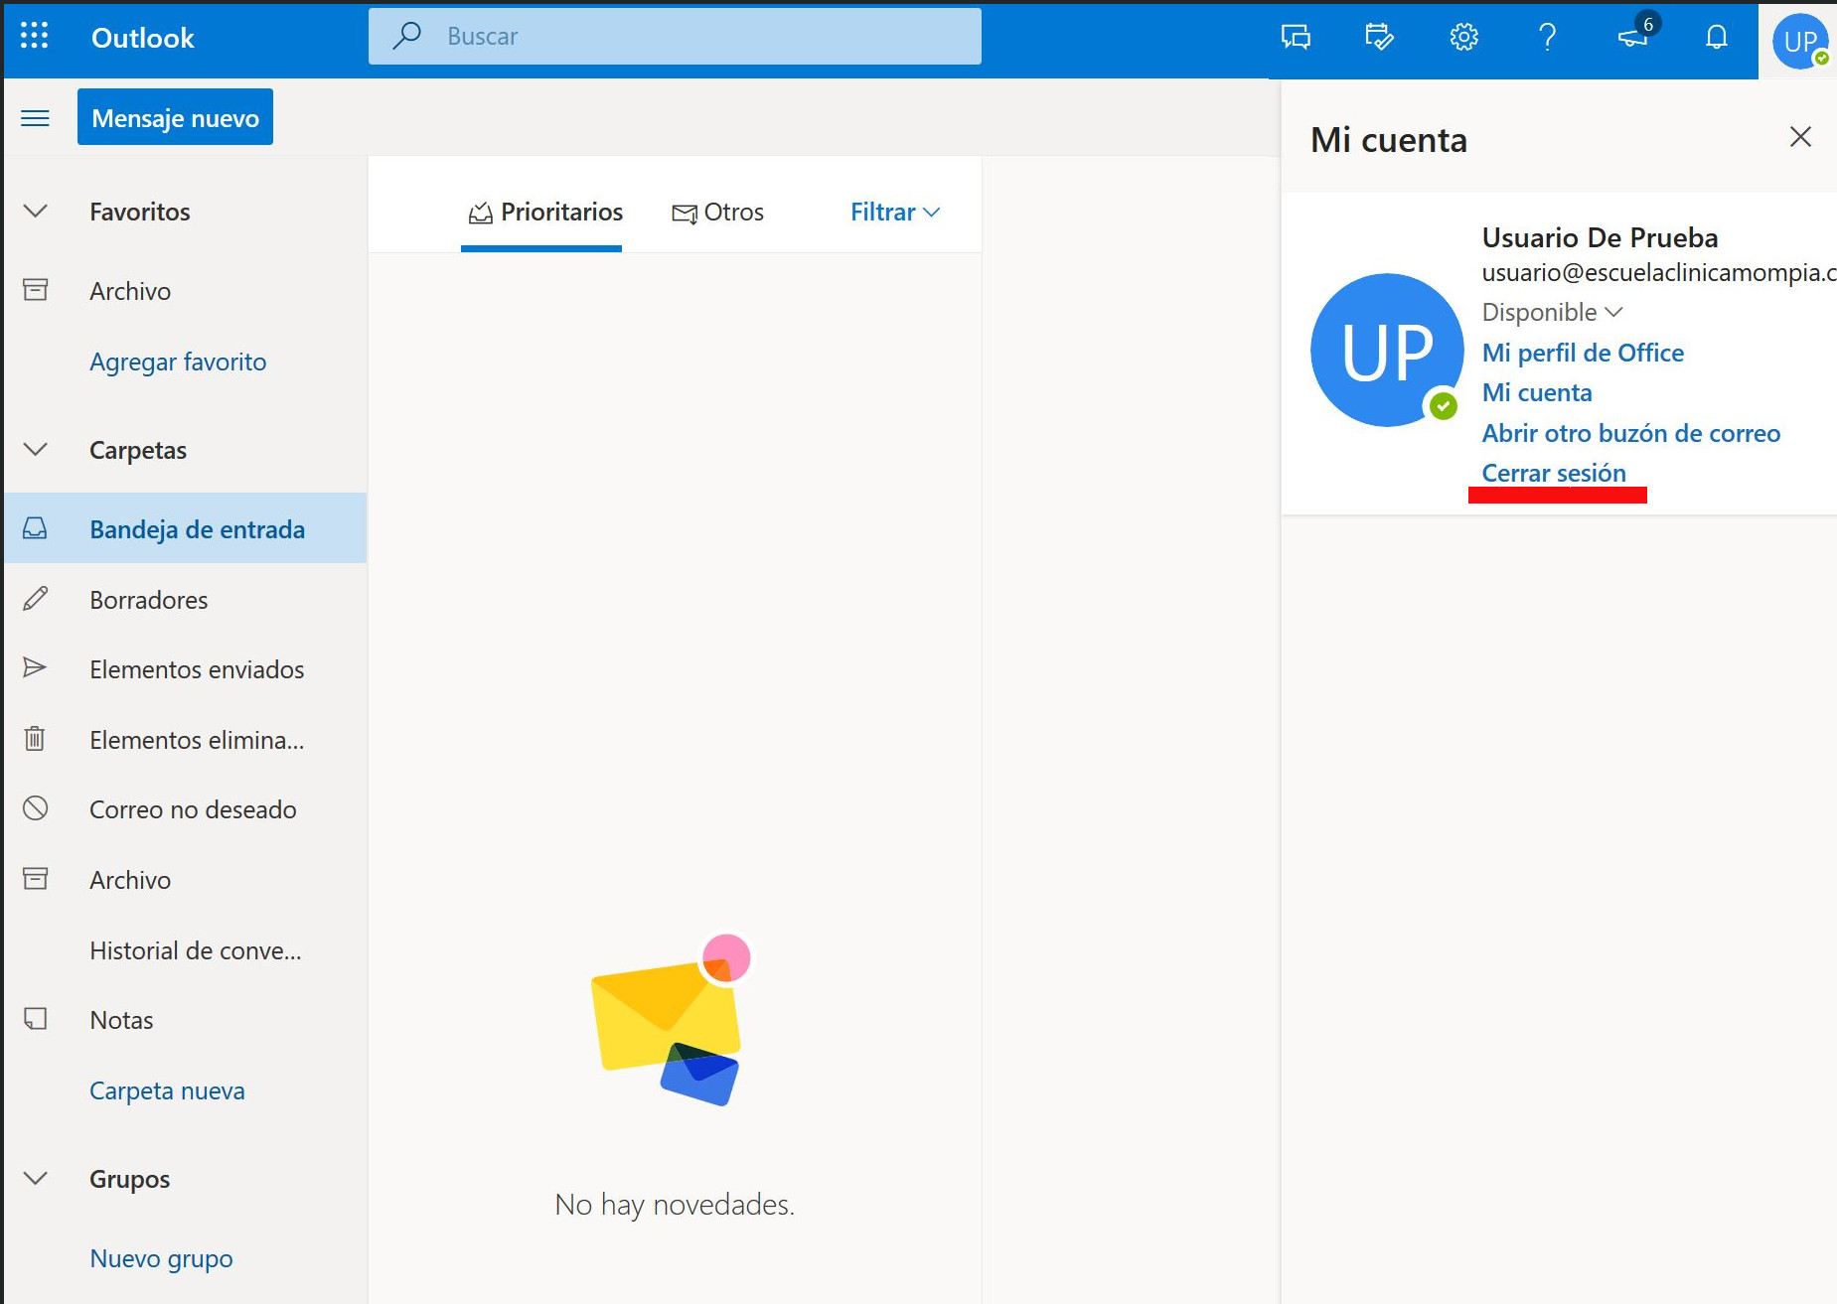Collapse the Carpetas section
Image resolution: width=1837 pixels, height=1304 pixels.
(x=36, y=449)
